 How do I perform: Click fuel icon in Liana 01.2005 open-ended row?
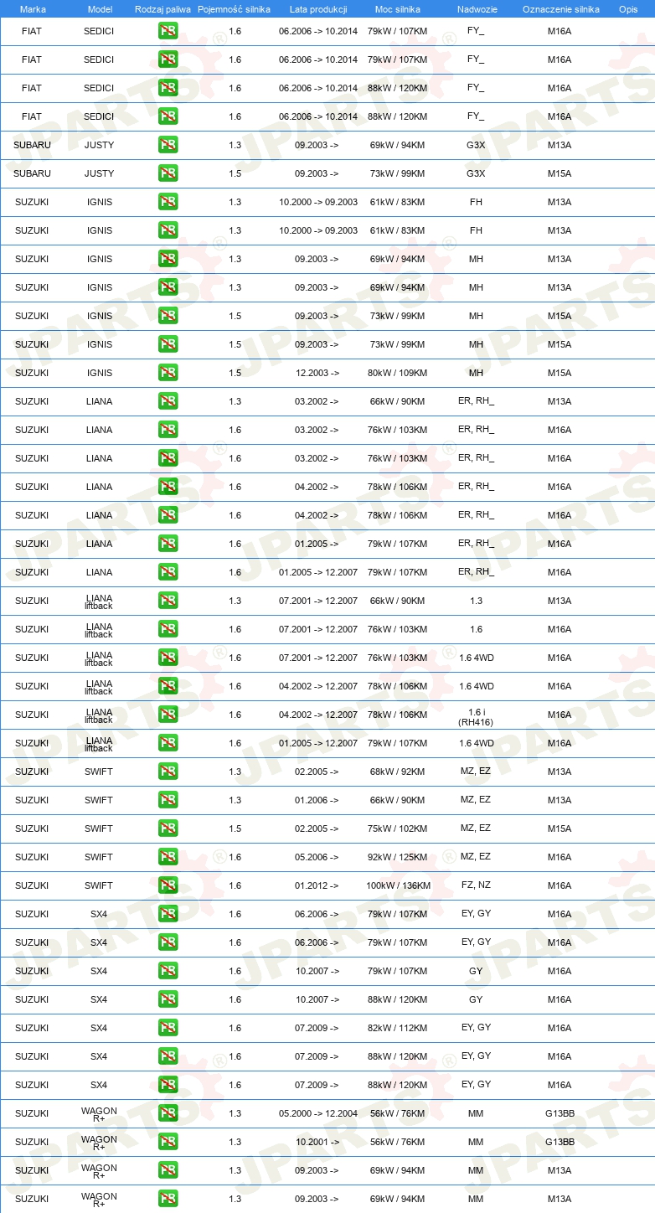coord(168,544)
